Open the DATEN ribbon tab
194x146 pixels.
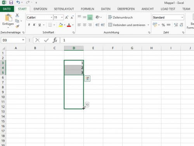pos(106,9)
